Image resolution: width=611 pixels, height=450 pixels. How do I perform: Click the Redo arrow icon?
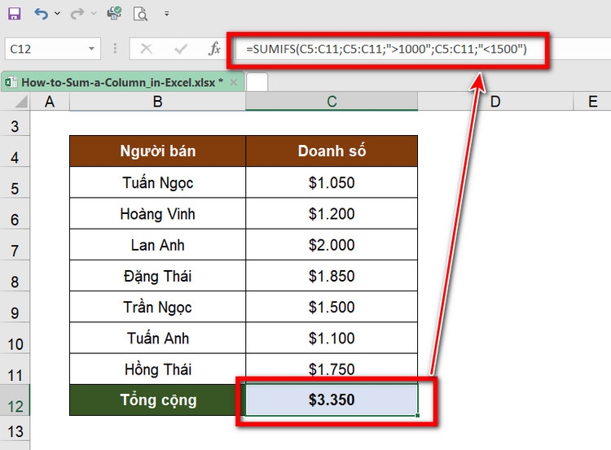pos(77,14)
